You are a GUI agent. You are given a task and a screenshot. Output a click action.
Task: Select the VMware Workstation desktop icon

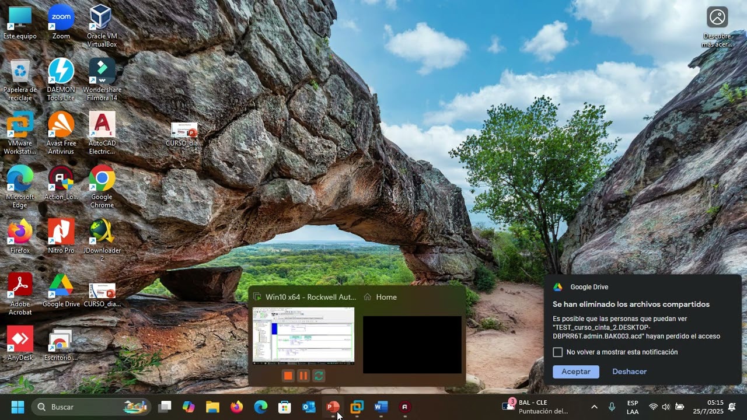tap(20, 133)
